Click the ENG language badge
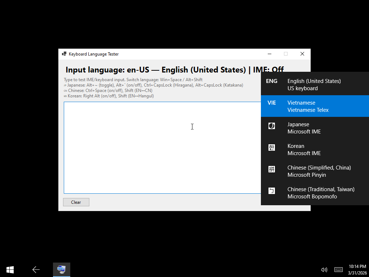This screenshot has width=369, height=277. 272,81
